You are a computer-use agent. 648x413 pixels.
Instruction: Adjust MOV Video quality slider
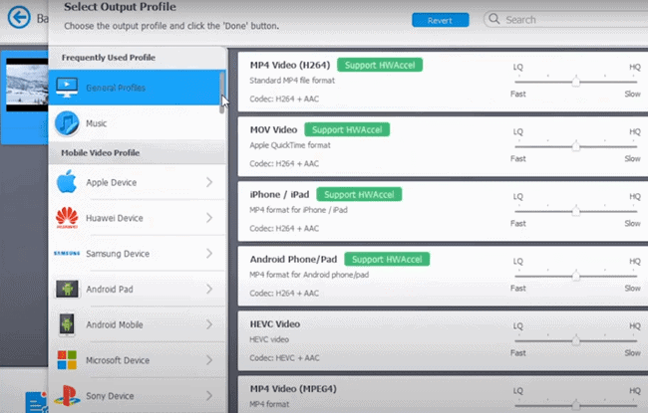tap(575, 146)
